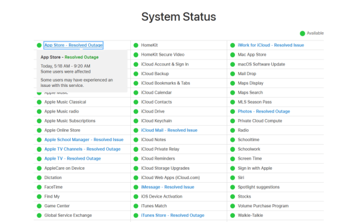Click green status dot beside Find My
357x222 pixels.
coord(39,196)
